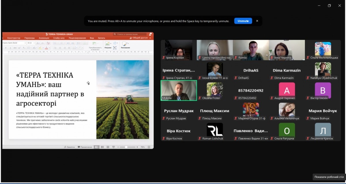Open the text columns dropdown
Screen dimensions: 346x184
[x=85, y=43]
